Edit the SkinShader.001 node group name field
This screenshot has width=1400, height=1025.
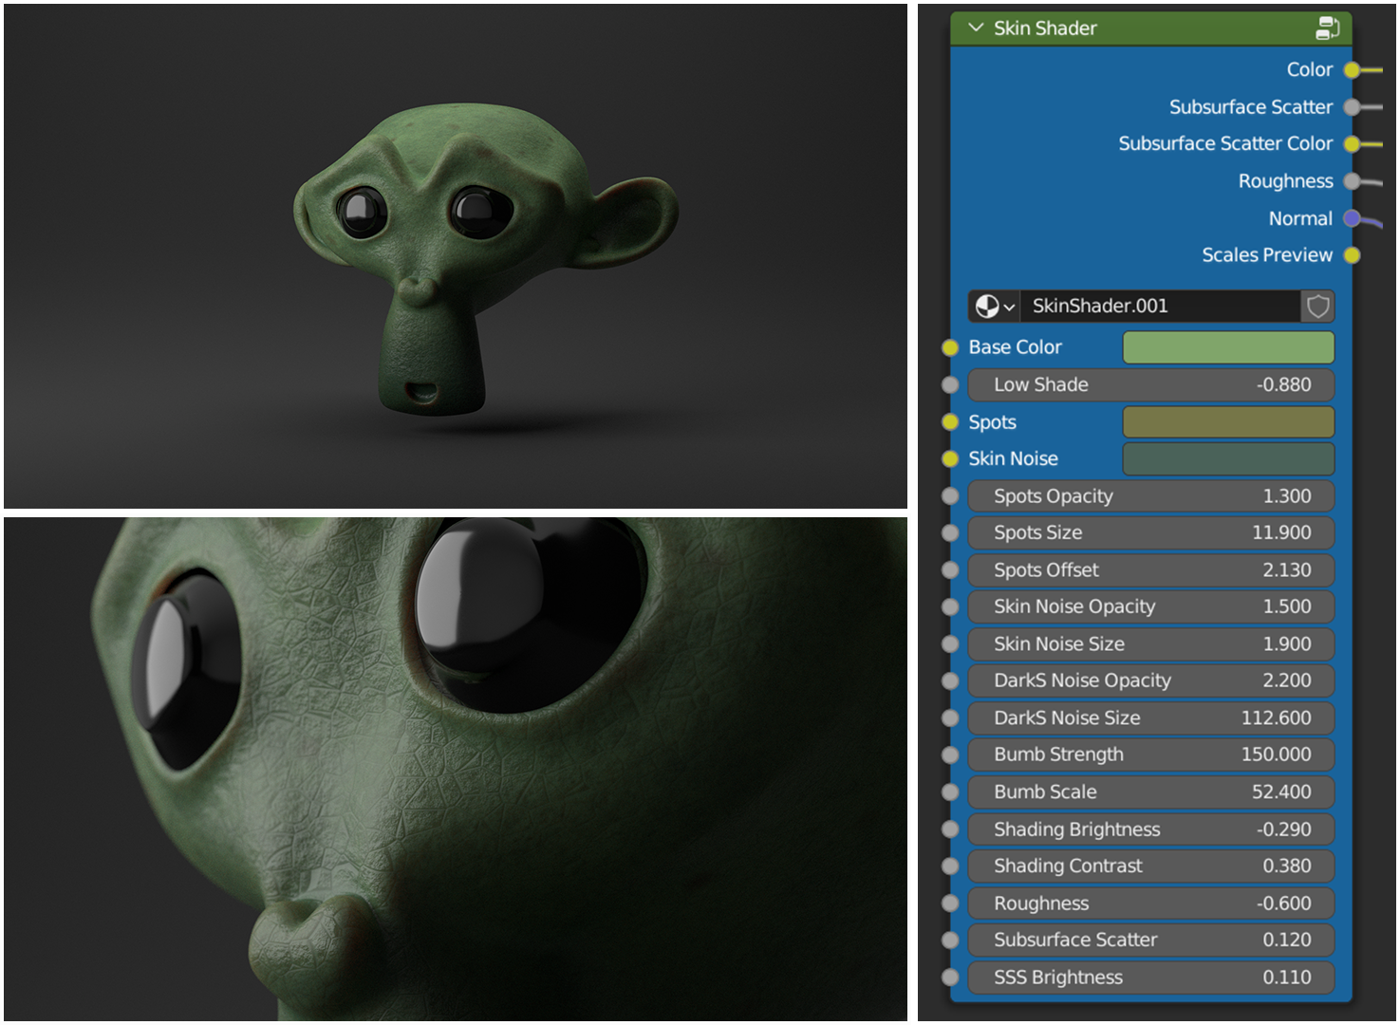(1160, 307)
